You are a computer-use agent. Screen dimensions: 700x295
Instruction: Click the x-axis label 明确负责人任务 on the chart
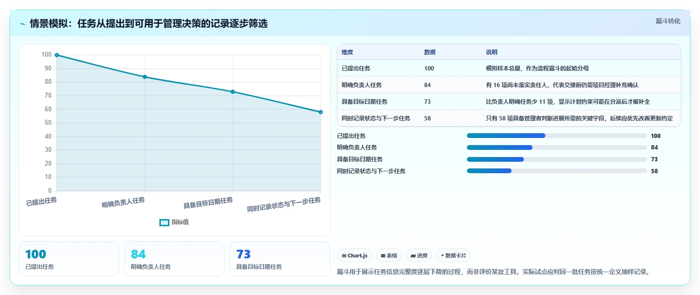pos(123,203)
